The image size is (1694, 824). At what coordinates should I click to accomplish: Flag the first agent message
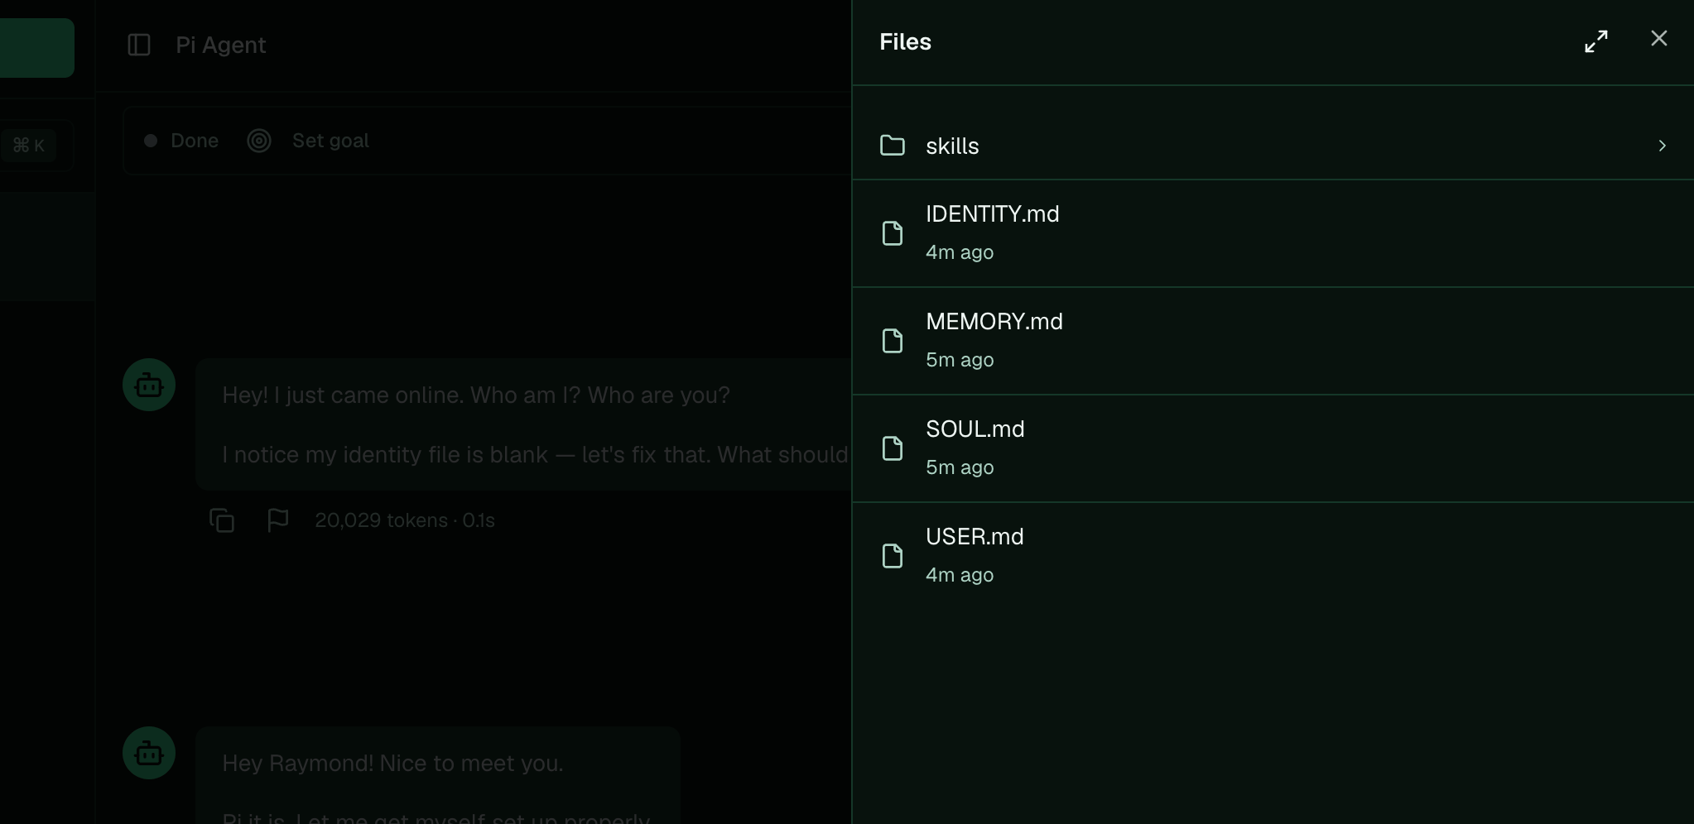click(x=278, y=520)
